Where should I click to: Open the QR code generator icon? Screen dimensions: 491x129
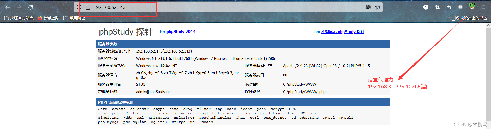[369, 7]
